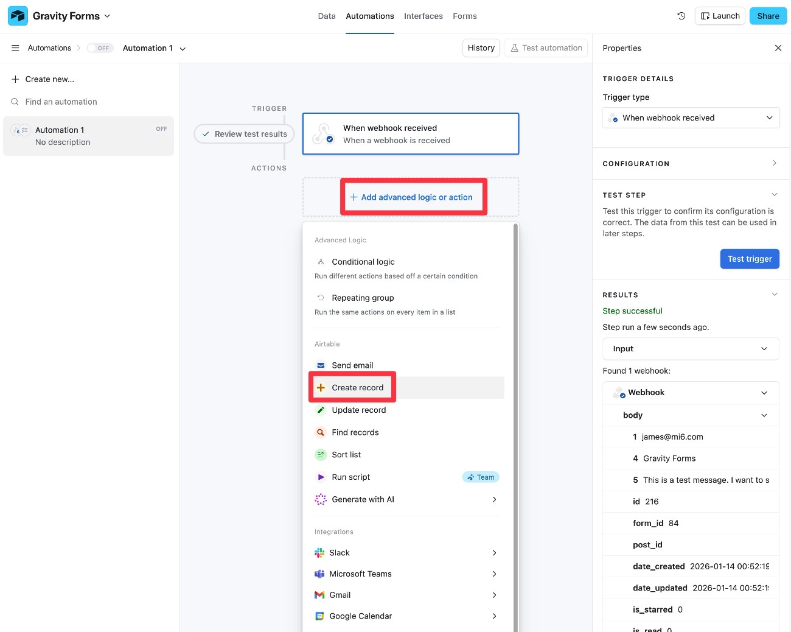Screen dimensions: 791x632
Task: Click the Generate with AI sparkle icon
Action: [x=320, y=499]
